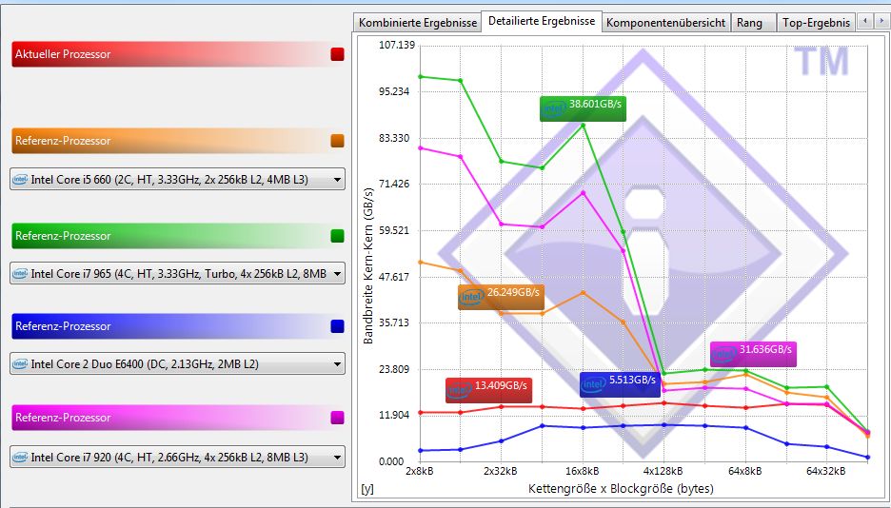Click the Intel icon in the i7 920 combo box
The height and width of the screenshot is (508, 891).
coord(20,457)
